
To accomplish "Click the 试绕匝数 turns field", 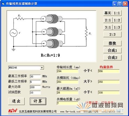I will pos(35,92).
